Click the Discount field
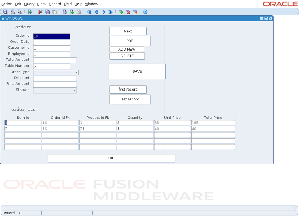Screen dimensions: 299x217 pos(55,78)
